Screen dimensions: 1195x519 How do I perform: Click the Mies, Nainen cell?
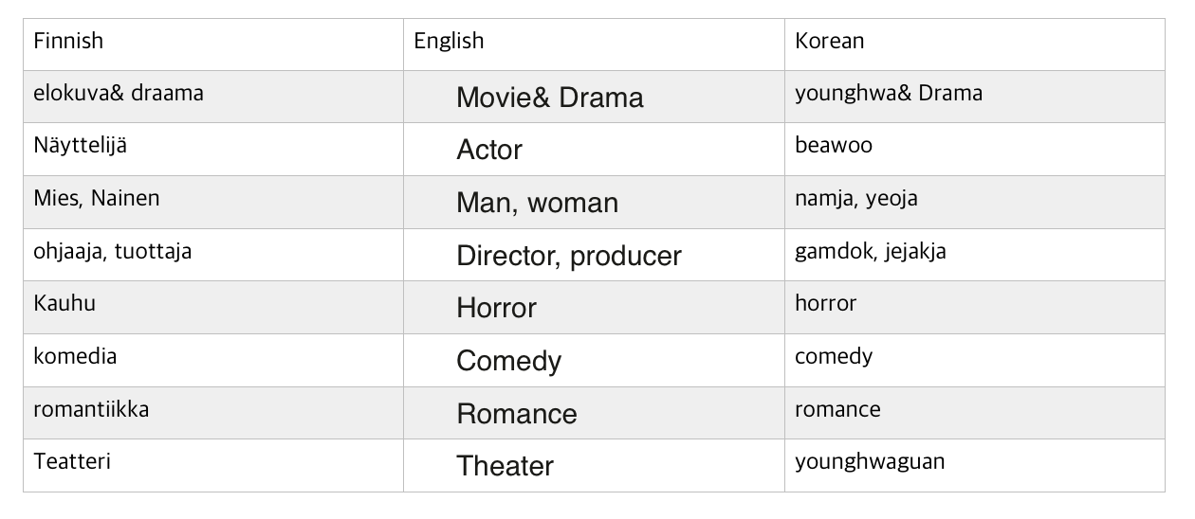(x=213, y=203)
